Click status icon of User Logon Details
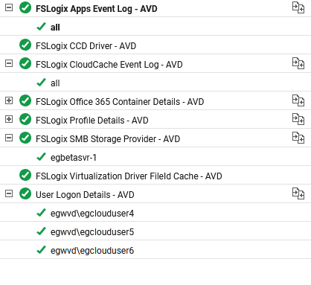This screenshot has width=311, height=285. click(25, 193)
